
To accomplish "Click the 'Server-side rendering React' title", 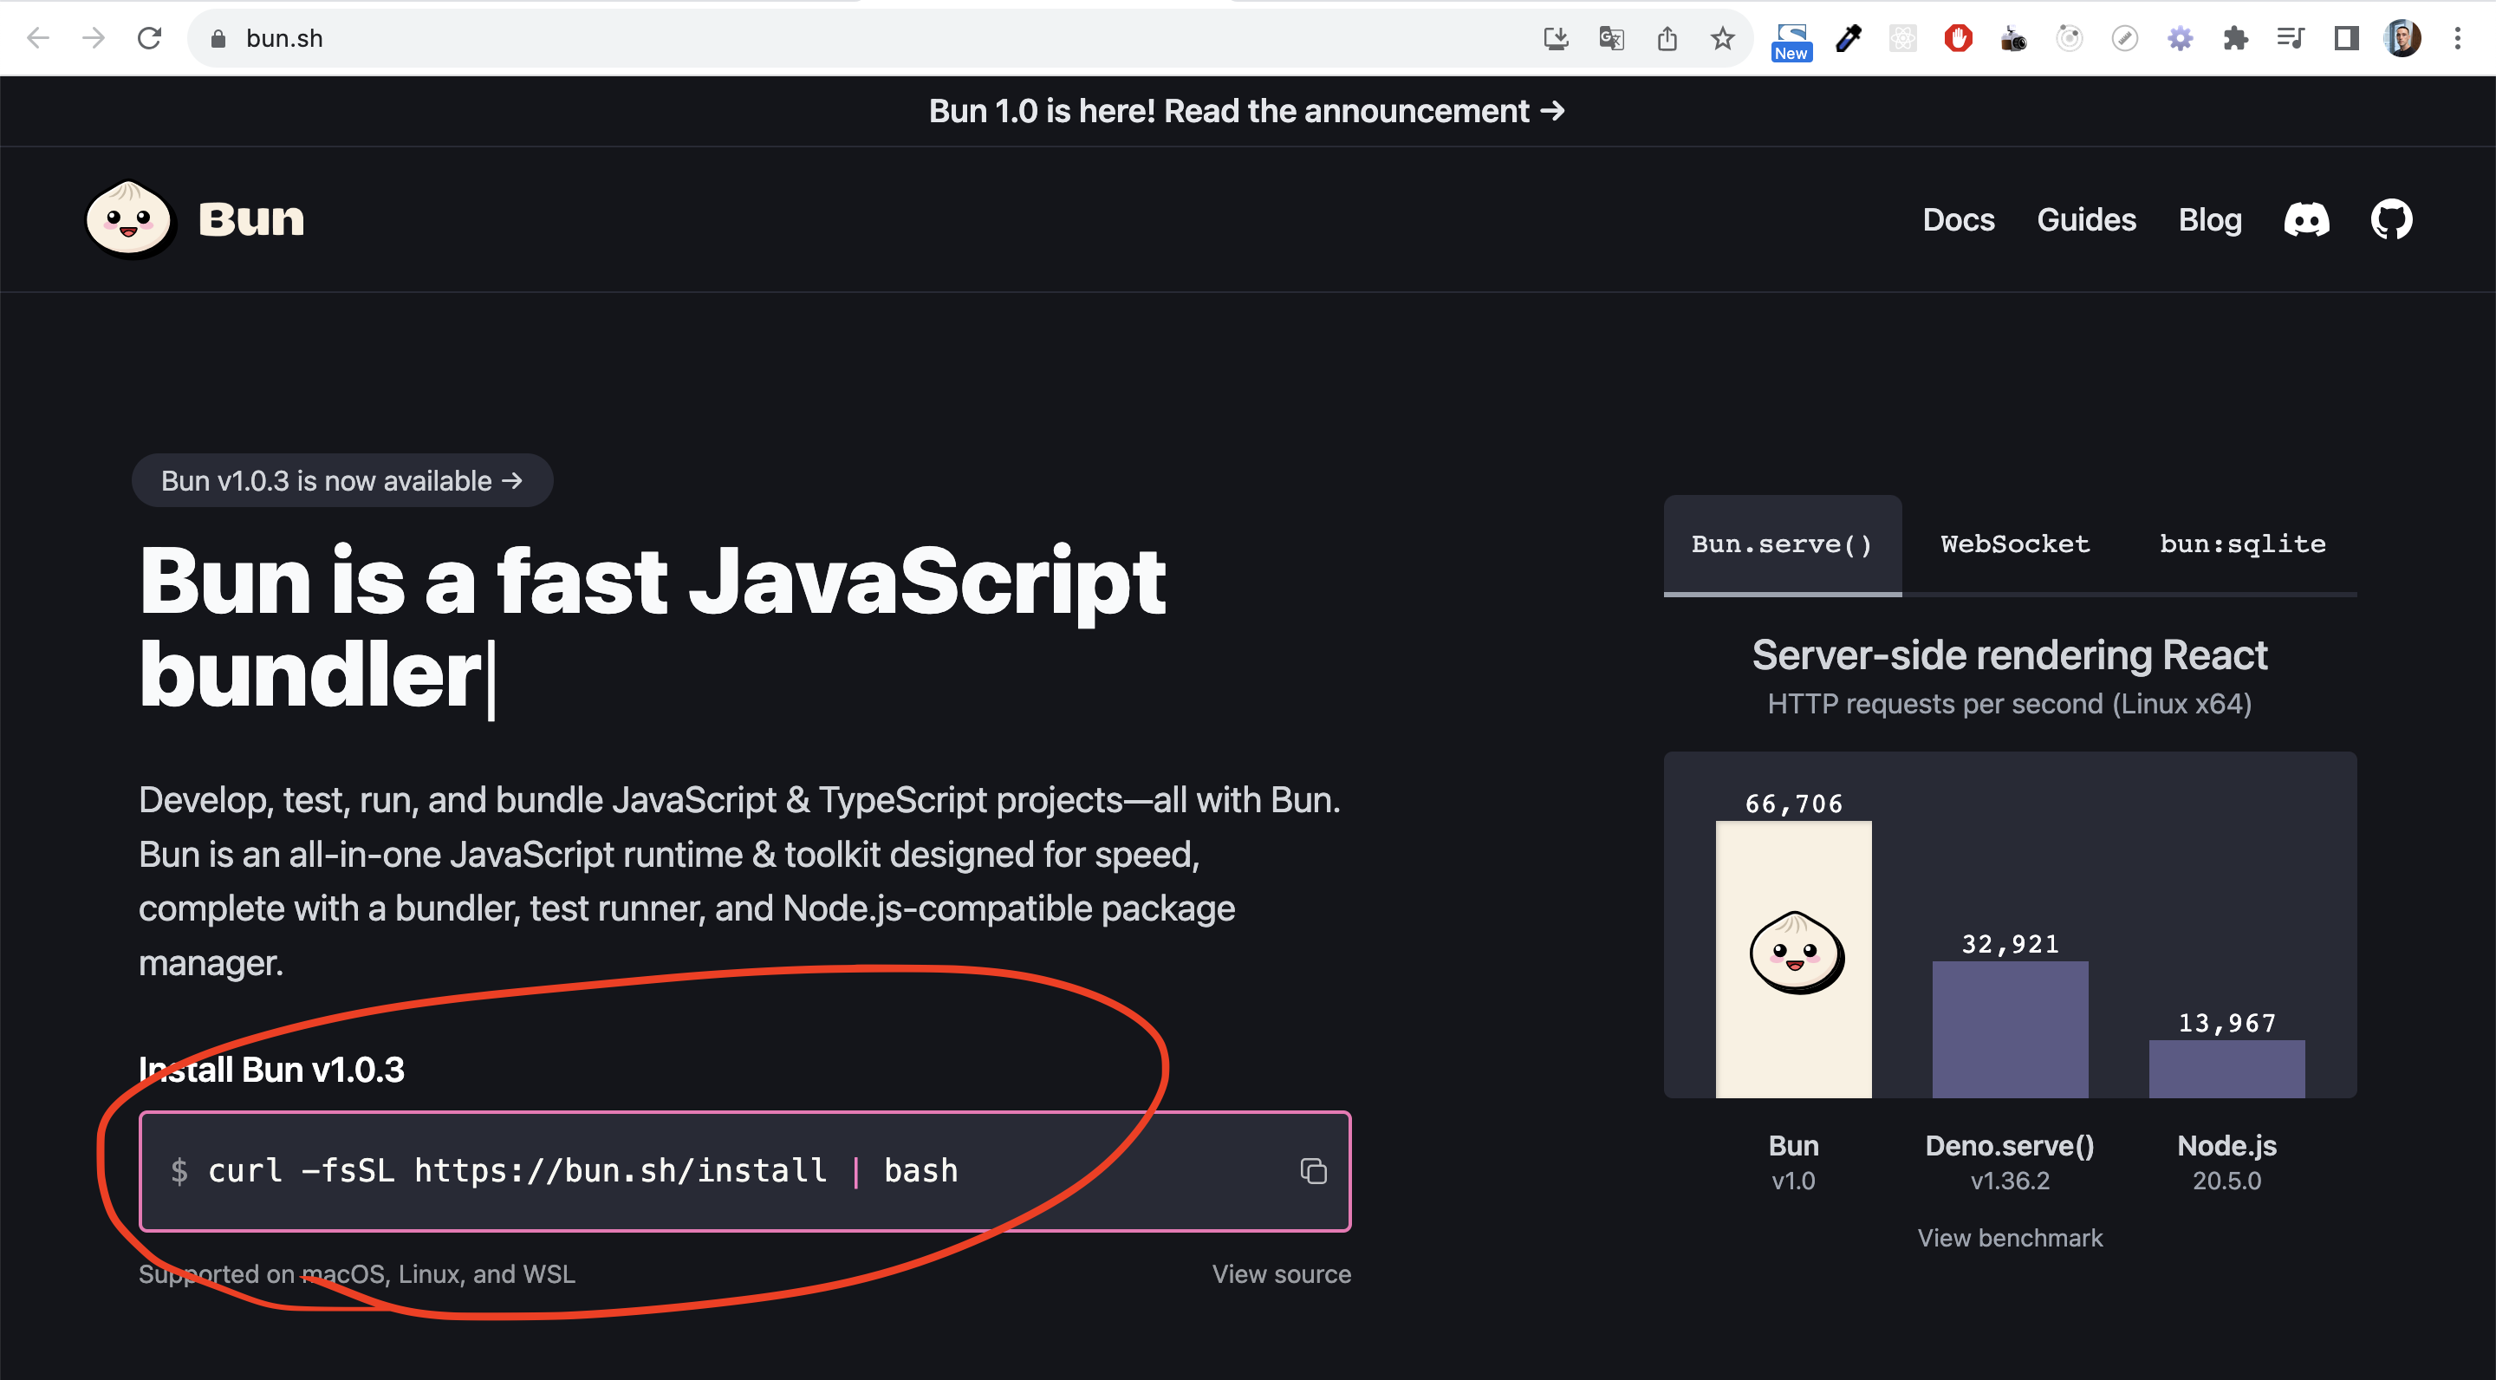I will [2010, 656].
